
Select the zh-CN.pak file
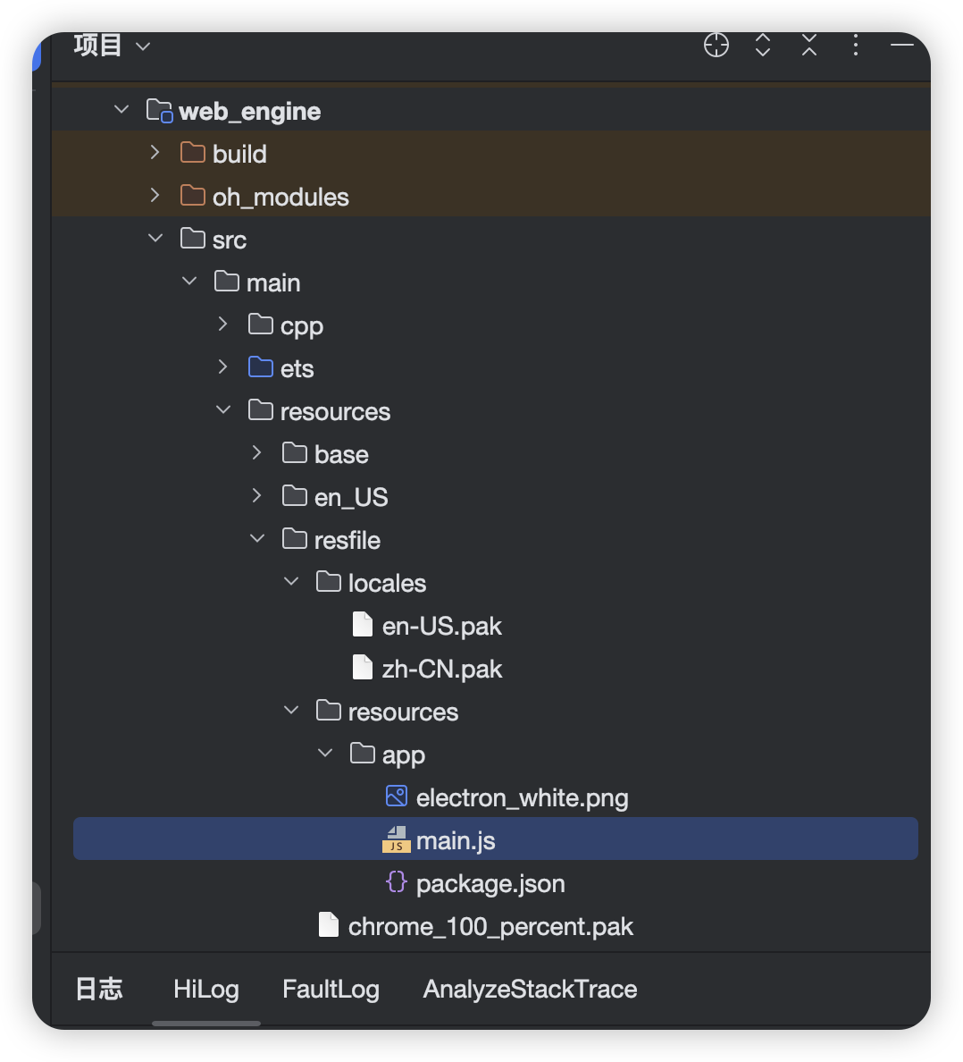[441, 669]
